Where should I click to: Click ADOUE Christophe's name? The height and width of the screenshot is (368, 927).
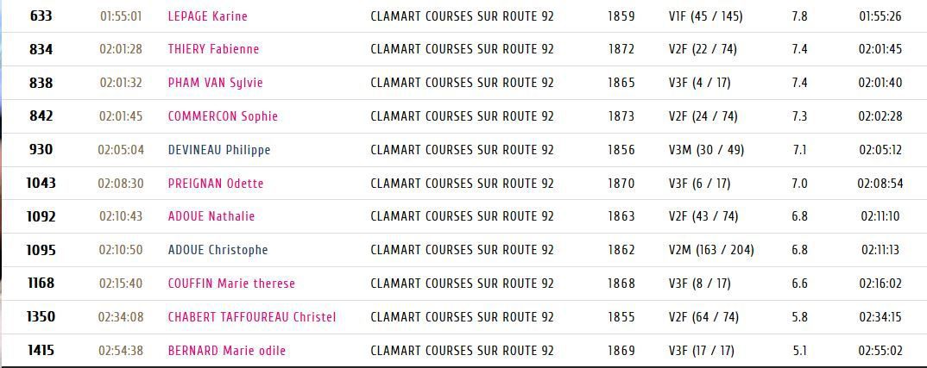point(218,250)
